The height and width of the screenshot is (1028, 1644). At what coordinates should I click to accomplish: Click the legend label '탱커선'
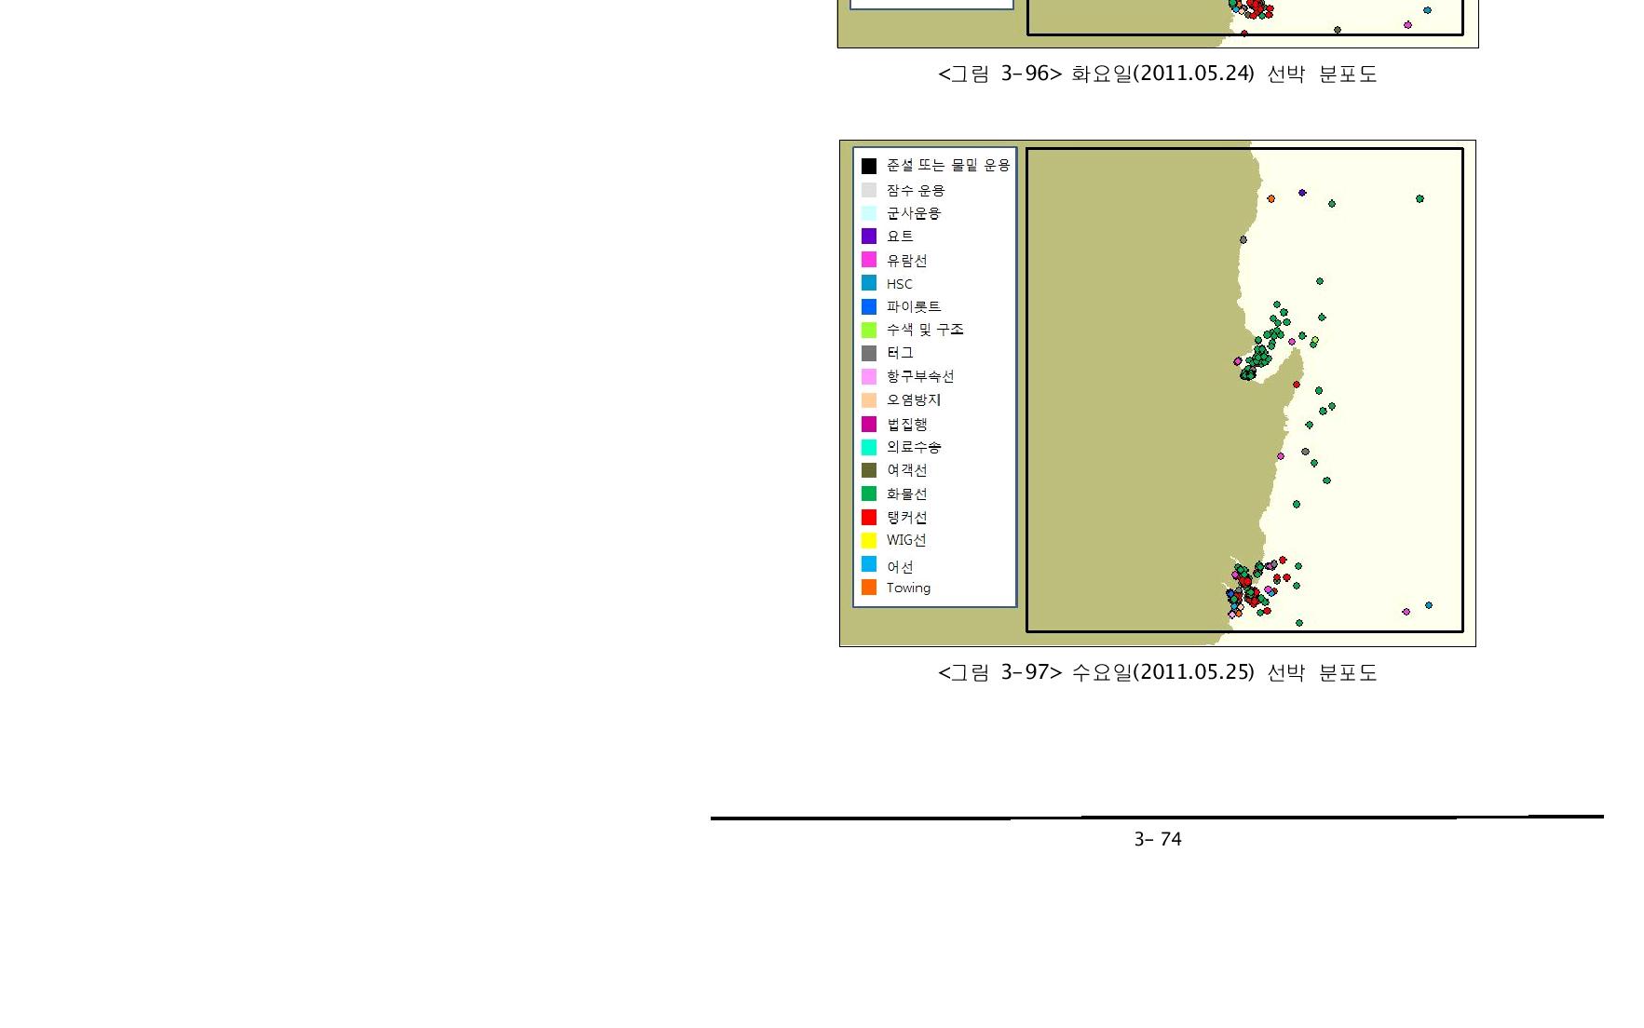[907, 518]
